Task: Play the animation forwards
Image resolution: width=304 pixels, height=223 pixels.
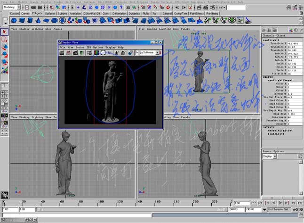Action: pyautogui.click(x=280, y=203)
